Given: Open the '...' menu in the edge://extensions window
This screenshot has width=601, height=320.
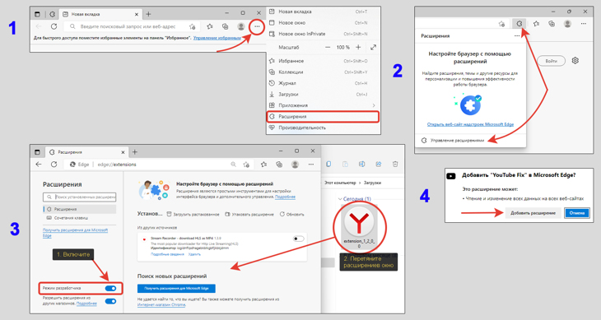Looking at the screenshot, I should coord(311,165).
